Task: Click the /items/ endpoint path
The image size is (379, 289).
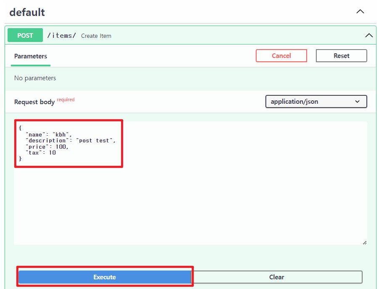Action: 62,35
